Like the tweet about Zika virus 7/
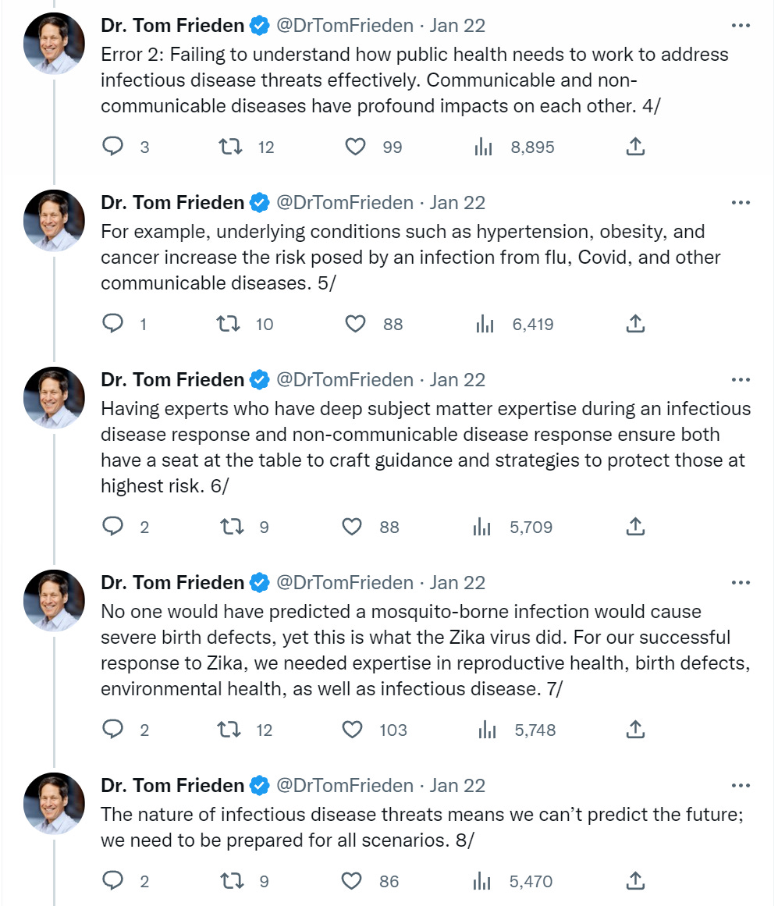Image resolution: width=778 pixels, height=906 pixels. pyautogui.click(x=352, y=730)
